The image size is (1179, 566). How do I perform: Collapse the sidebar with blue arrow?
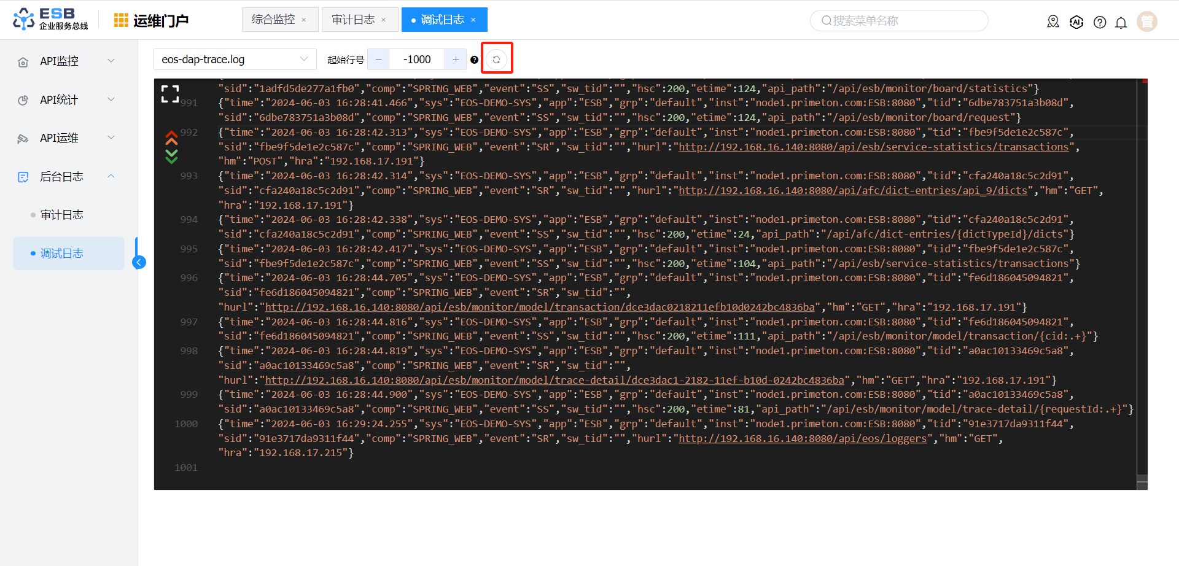139,263
